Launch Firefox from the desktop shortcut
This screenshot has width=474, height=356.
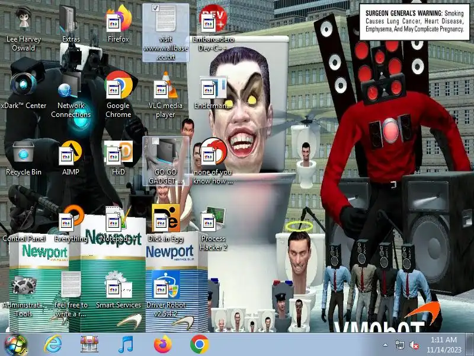pos(118,24)
